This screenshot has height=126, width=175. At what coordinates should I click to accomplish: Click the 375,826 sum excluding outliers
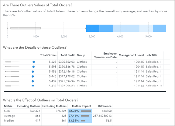pos(61,111)
